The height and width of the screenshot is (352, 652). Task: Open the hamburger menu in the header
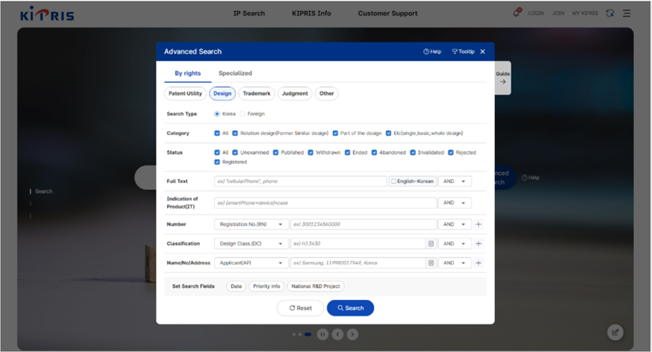[627, 13]
